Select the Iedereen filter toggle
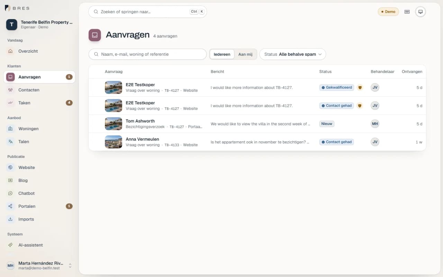The width and height of the screenshot is (443, 277). tap(222, 54)
